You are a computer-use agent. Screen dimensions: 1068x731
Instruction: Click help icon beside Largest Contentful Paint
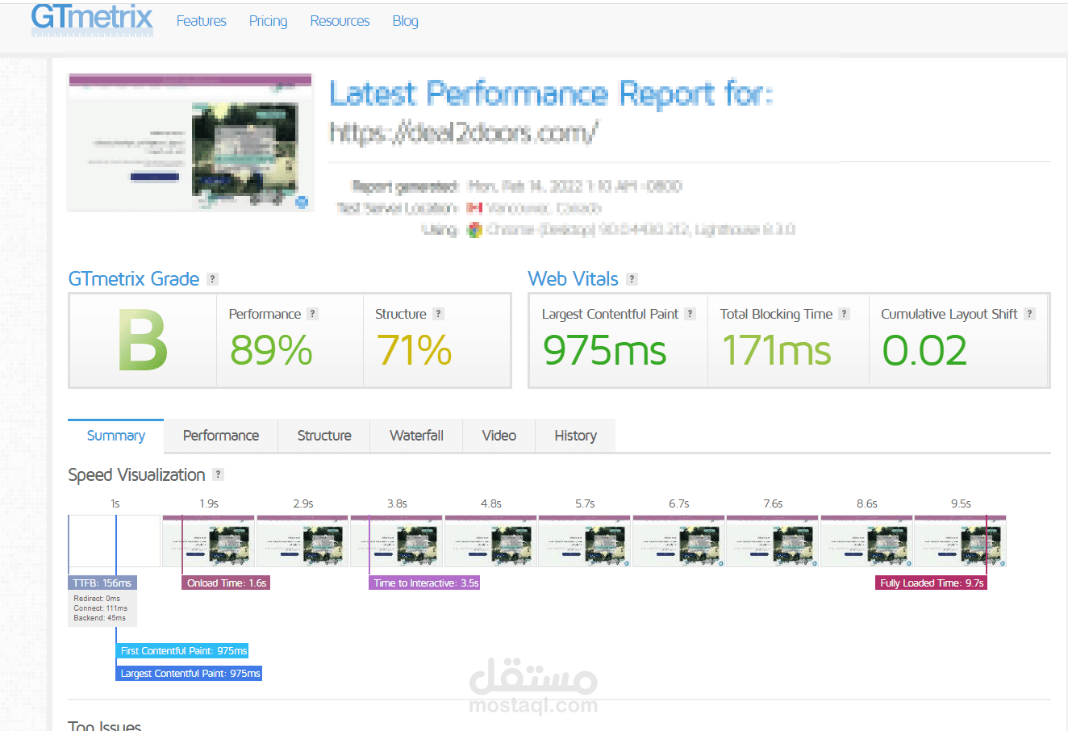pyautogui.click(x=690, y=314)
